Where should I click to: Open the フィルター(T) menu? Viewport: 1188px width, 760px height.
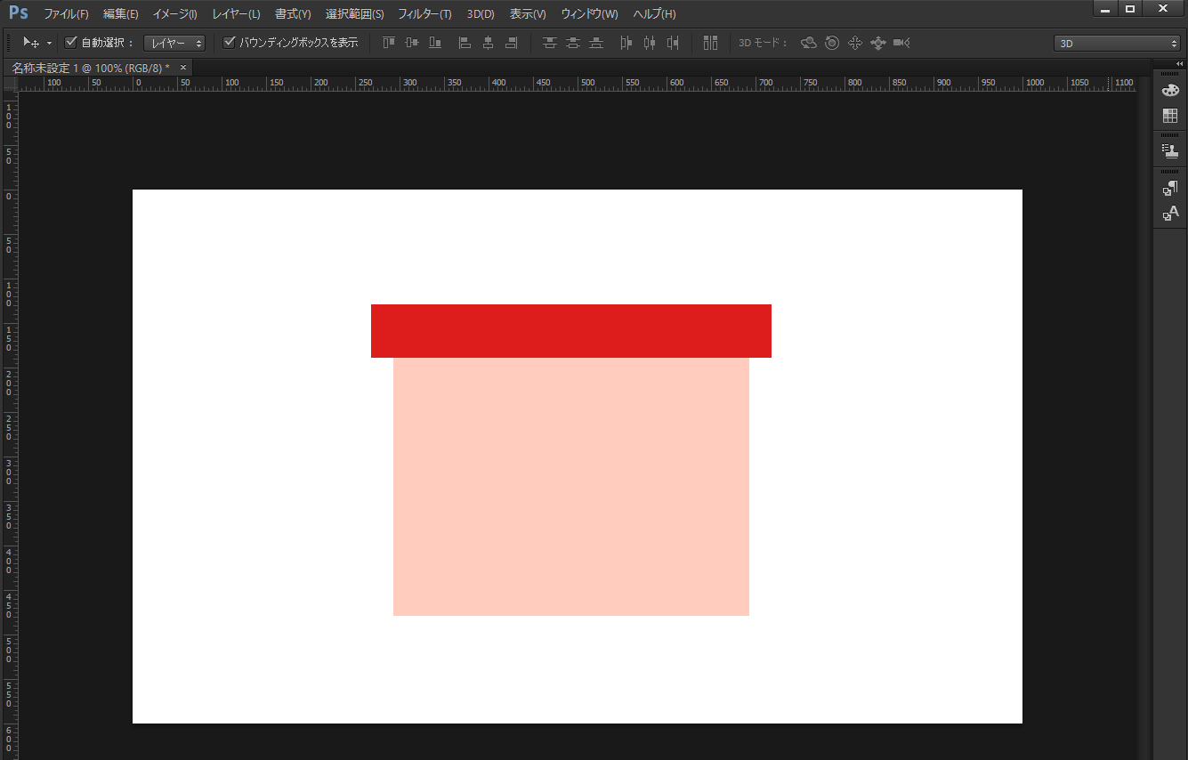tap(424, 14)
